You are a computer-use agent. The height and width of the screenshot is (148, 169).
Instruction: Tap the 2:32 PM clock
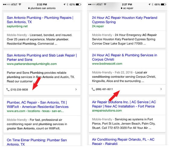tap(42, 5)
